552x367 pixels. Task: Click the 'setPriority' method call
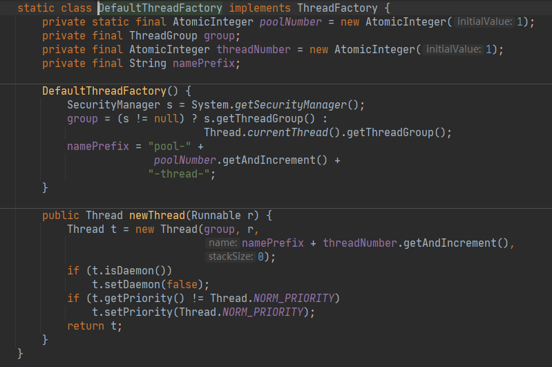[139, 312]
